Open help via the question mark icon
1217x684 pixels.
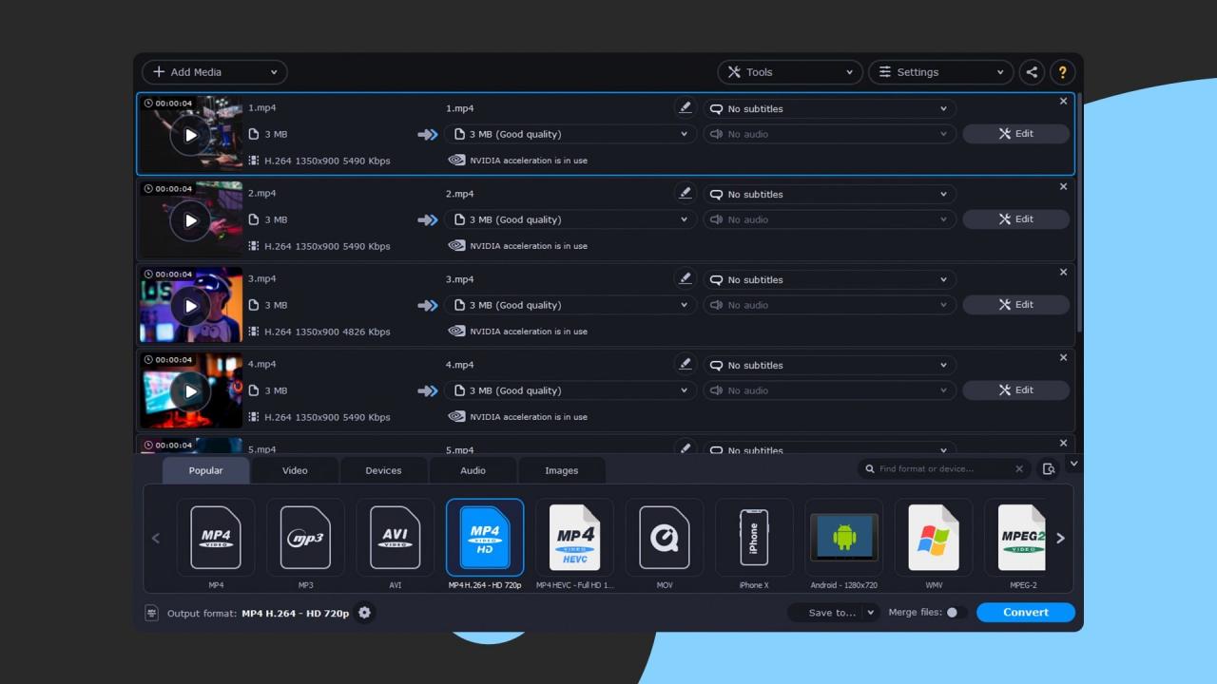1062,72
